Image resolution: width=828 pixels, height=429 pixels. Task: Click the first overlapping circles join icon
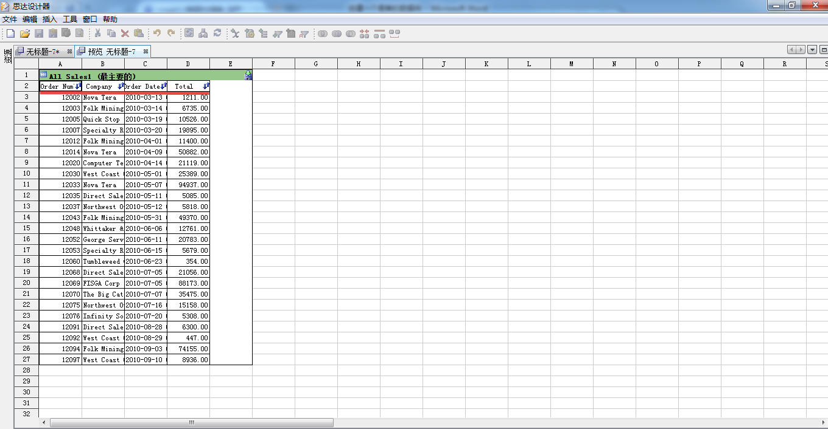tap(323, 33)
